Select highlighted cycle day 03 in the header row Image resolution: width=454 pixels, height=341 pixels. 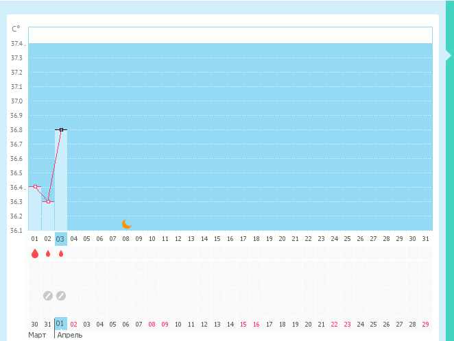tap(61, 239)
